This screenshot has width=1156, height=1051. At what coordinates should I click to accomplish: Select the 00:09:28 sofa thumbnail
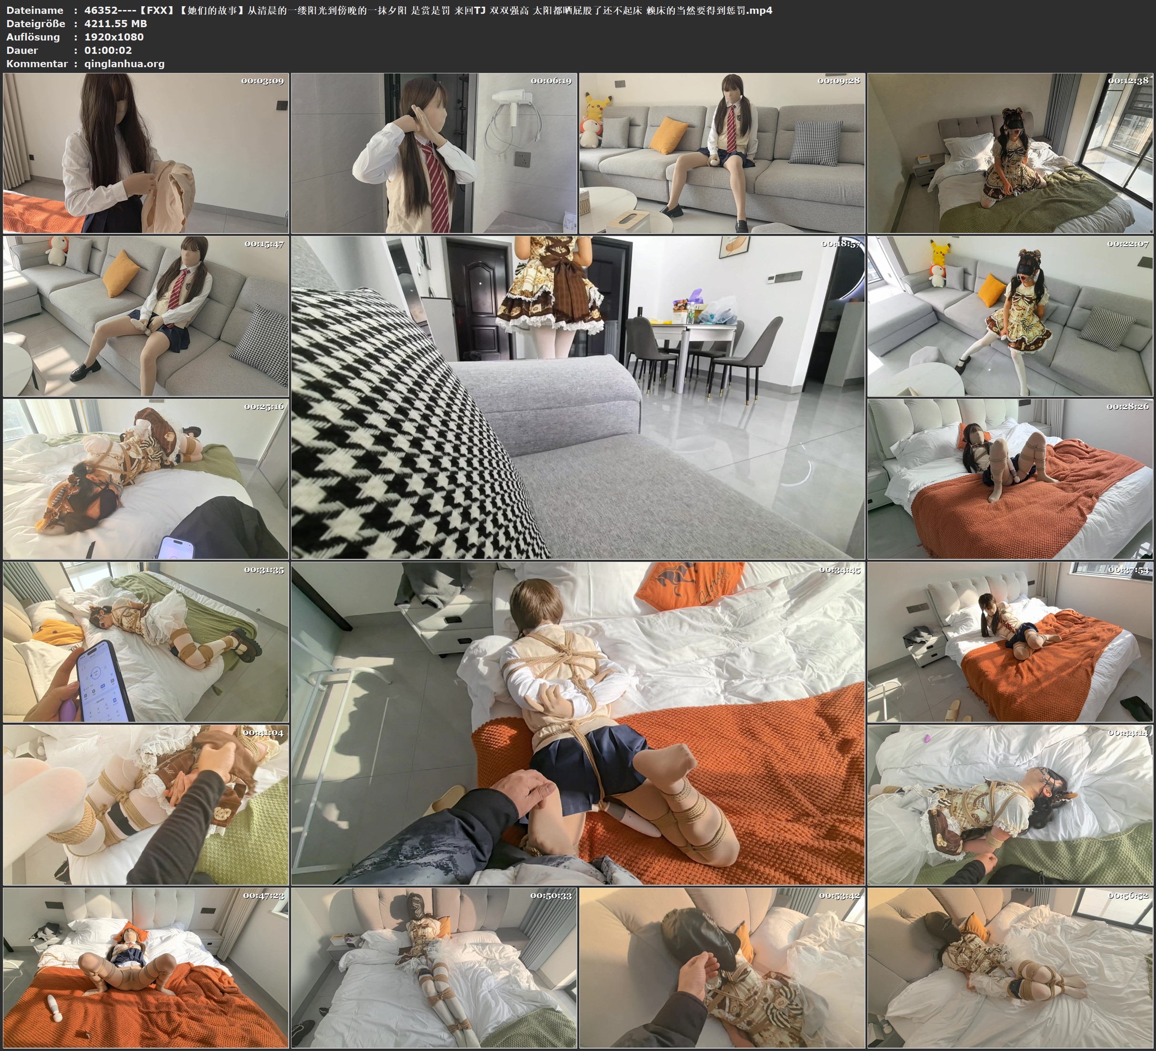pos(722,153)
